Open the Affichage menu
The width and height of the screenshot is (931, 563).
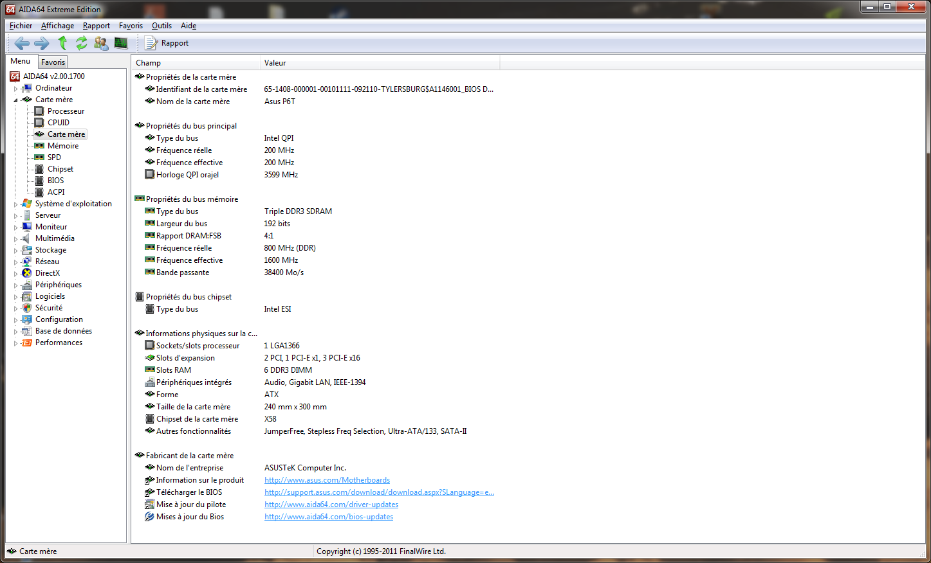point(57,26)
